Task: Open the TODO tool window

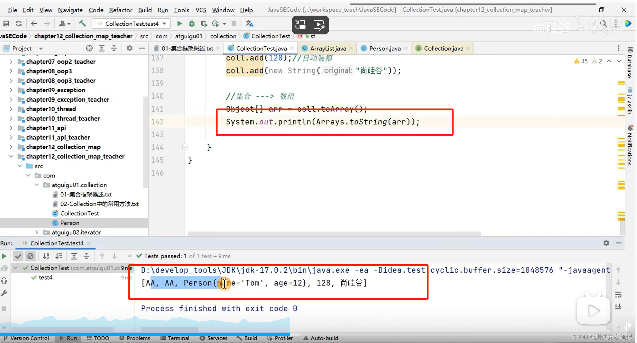Action: (98, 338)
